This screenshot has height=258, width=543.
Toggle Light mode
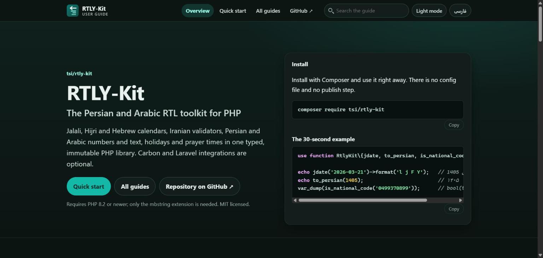tap(429, 11)
